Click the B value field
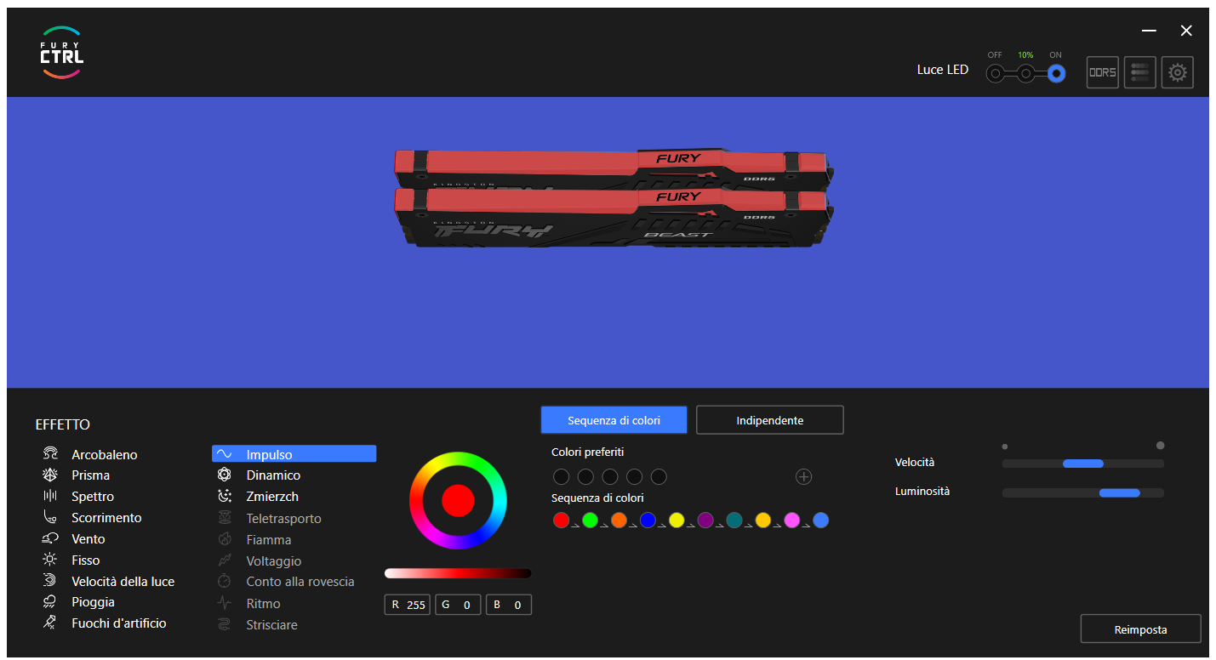The image size is (1216, 660). (x=509, y=605)
